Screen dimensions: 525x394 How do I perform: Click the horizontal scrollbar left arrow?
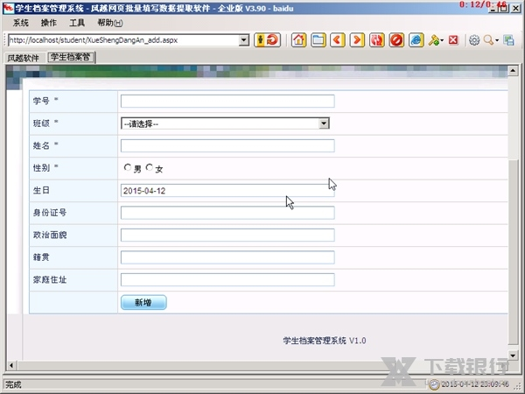coord(11,365)
